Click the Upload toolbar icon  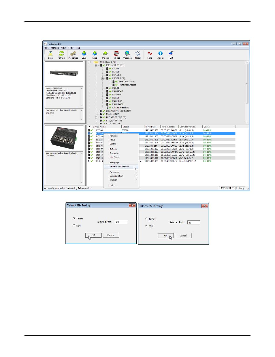(106, 54)
